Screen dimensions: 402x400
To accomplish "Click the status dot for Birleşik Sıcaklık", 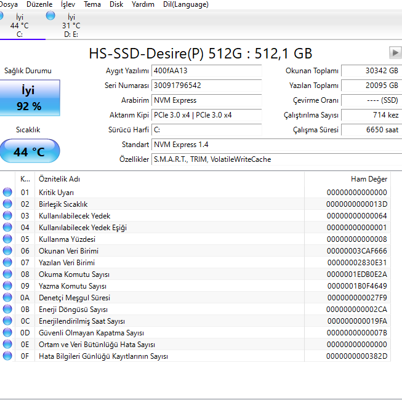I will tap(7, 204).
